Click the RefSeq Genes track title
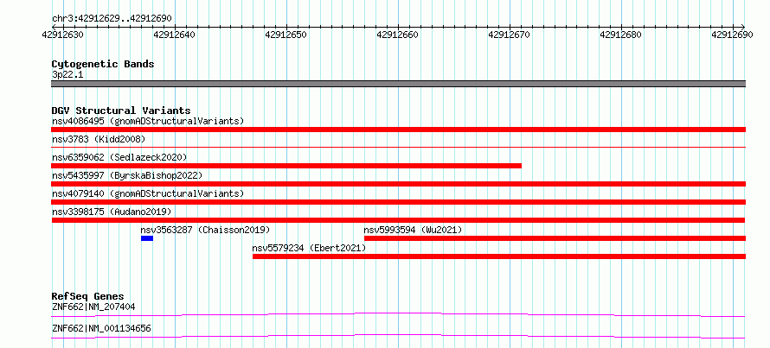 point(88,296)
